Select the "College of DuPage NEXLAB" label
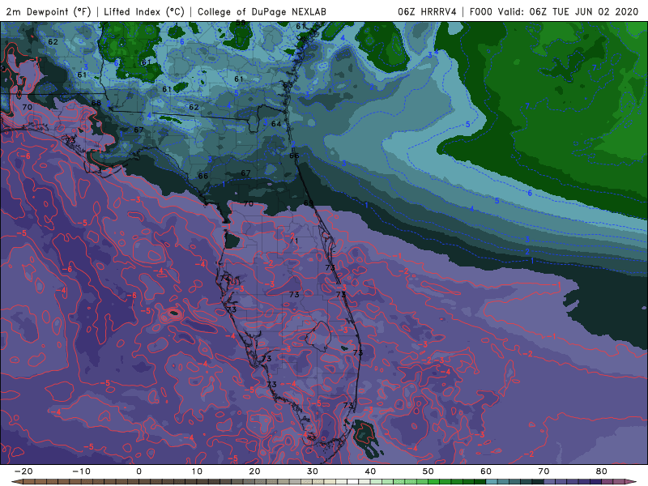648x486 pixels. click(262, 11)
